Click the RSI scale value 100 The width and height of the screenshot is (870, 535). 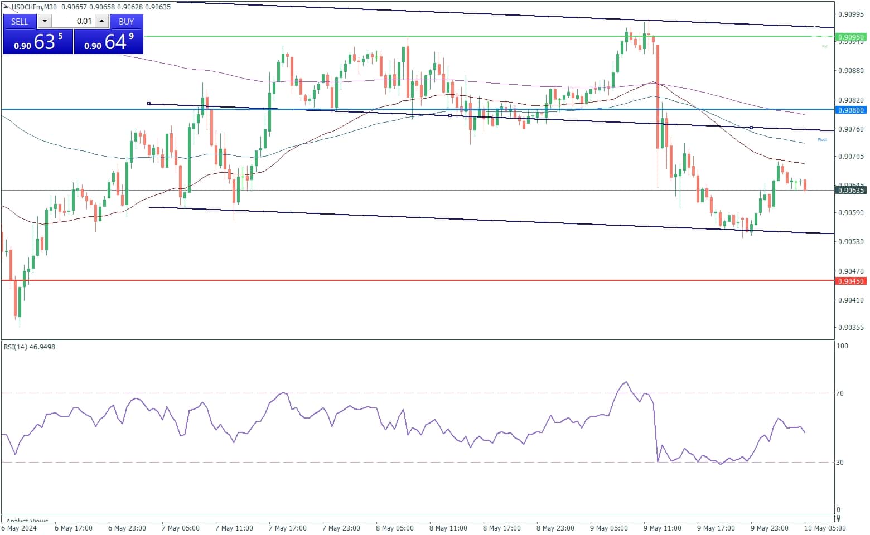point(842,346)
